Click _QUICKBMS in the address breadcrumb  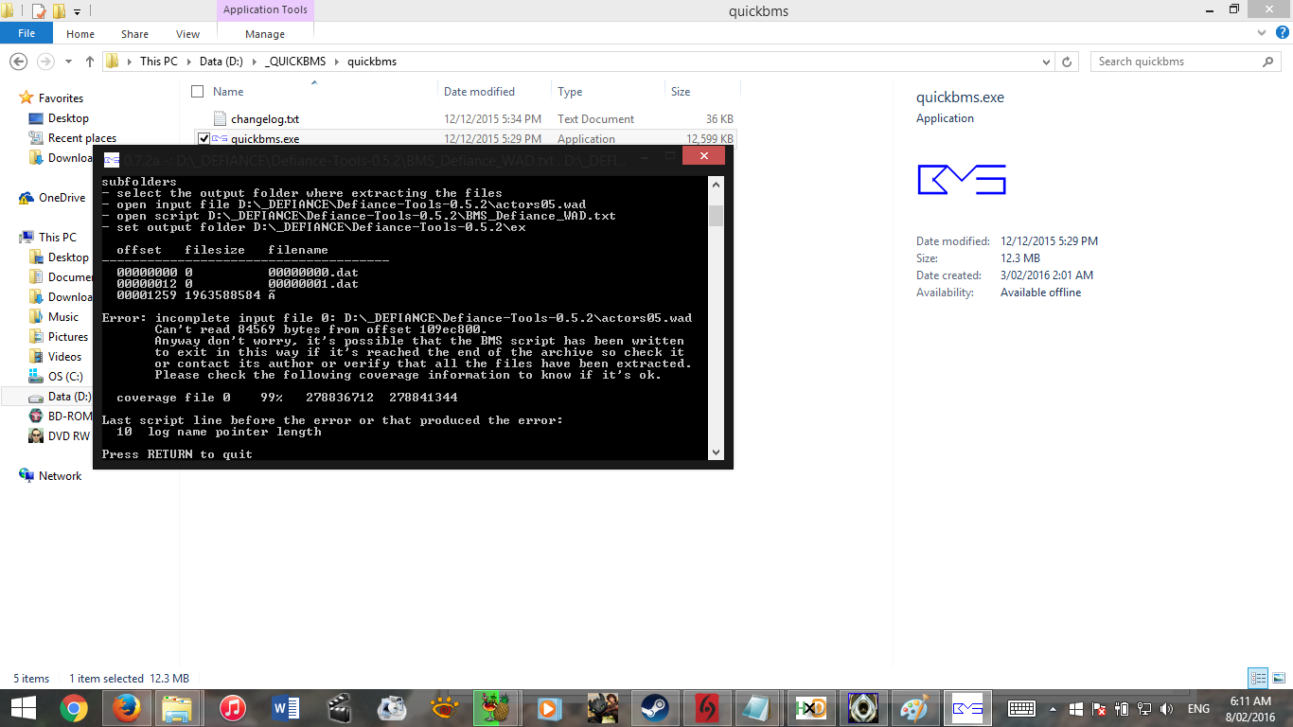point(294,62)
